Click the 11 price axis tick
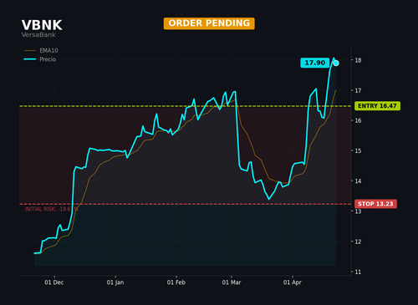 pos(358,272)
